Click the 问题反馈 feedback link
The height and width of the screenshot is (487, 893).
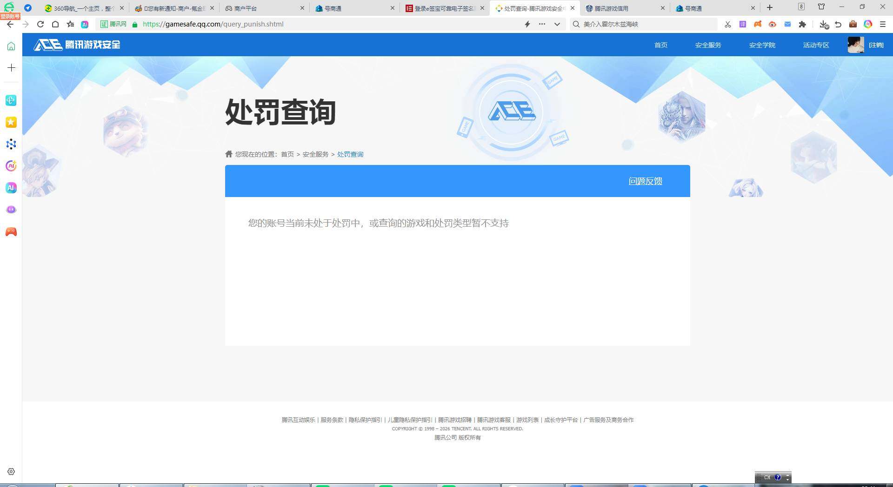coord(646,181)
